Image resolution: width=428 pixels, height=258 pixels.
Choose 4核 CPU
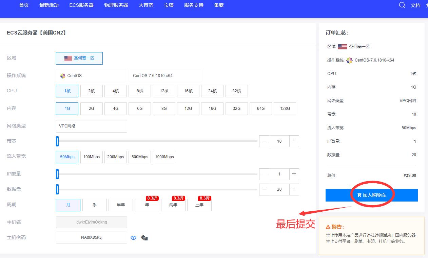[x=116, y=91]
